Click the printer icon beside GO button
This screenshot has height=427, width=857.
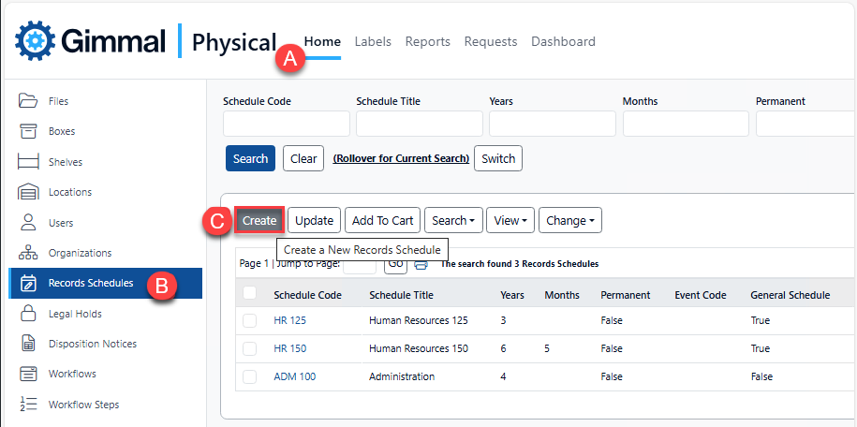coord(421,264)
